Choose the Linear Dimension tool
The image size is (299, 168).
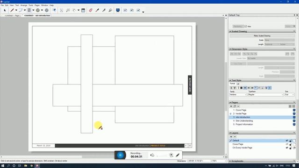click(74, 10)
